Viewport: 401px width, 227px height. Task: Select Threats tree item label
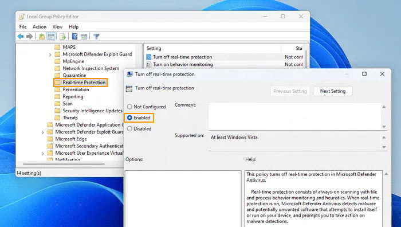click(70, 118)
